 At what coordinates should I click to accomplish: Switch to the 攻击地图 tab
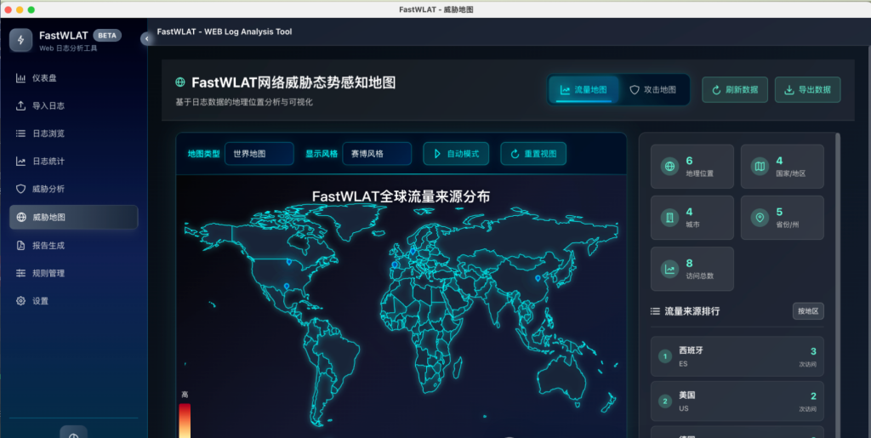coord(652,89)
